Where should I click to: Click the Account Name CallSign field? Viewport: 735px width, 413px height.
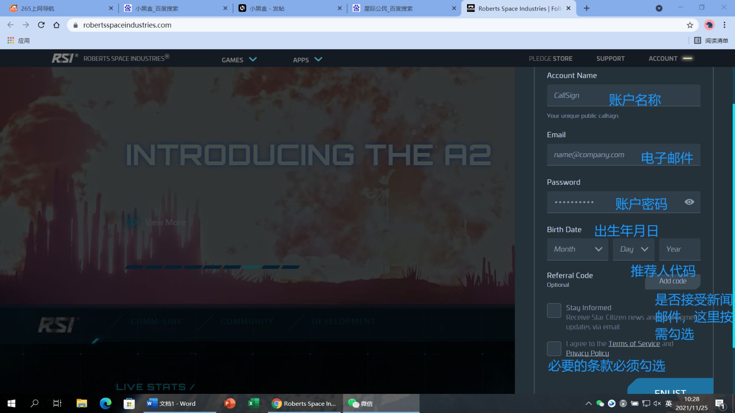[624, 95]
